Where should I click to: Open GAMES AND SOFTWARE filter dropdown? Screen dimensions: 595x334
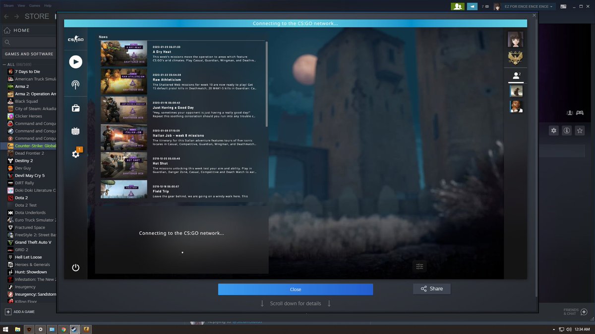(29, 54)
